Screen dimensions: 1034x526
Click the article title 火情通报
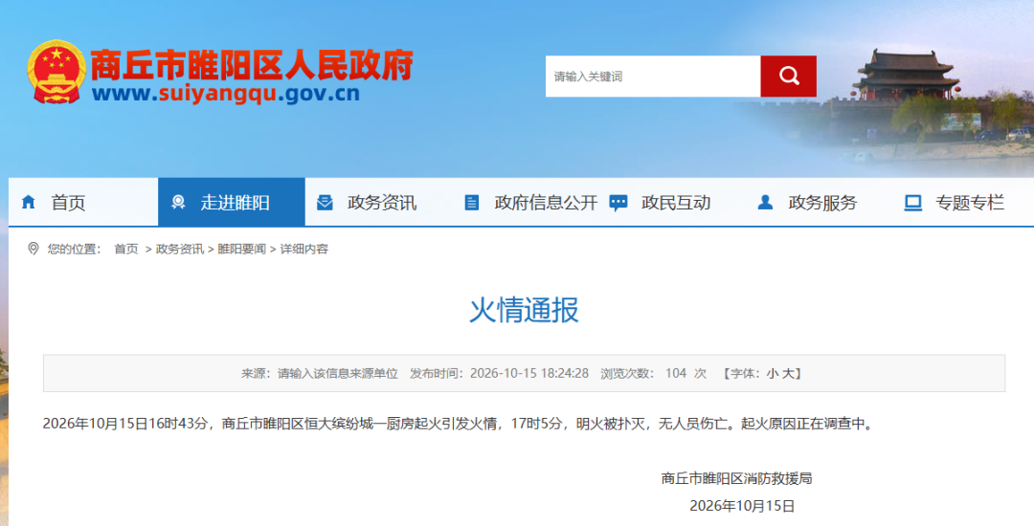pos(525,310)
